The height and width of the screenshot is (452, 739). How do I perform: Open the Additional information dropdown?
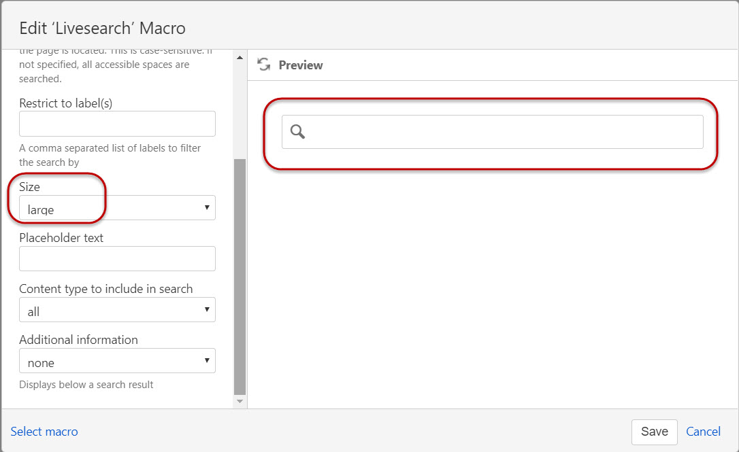pyautogui.click(x=117, y=361)
